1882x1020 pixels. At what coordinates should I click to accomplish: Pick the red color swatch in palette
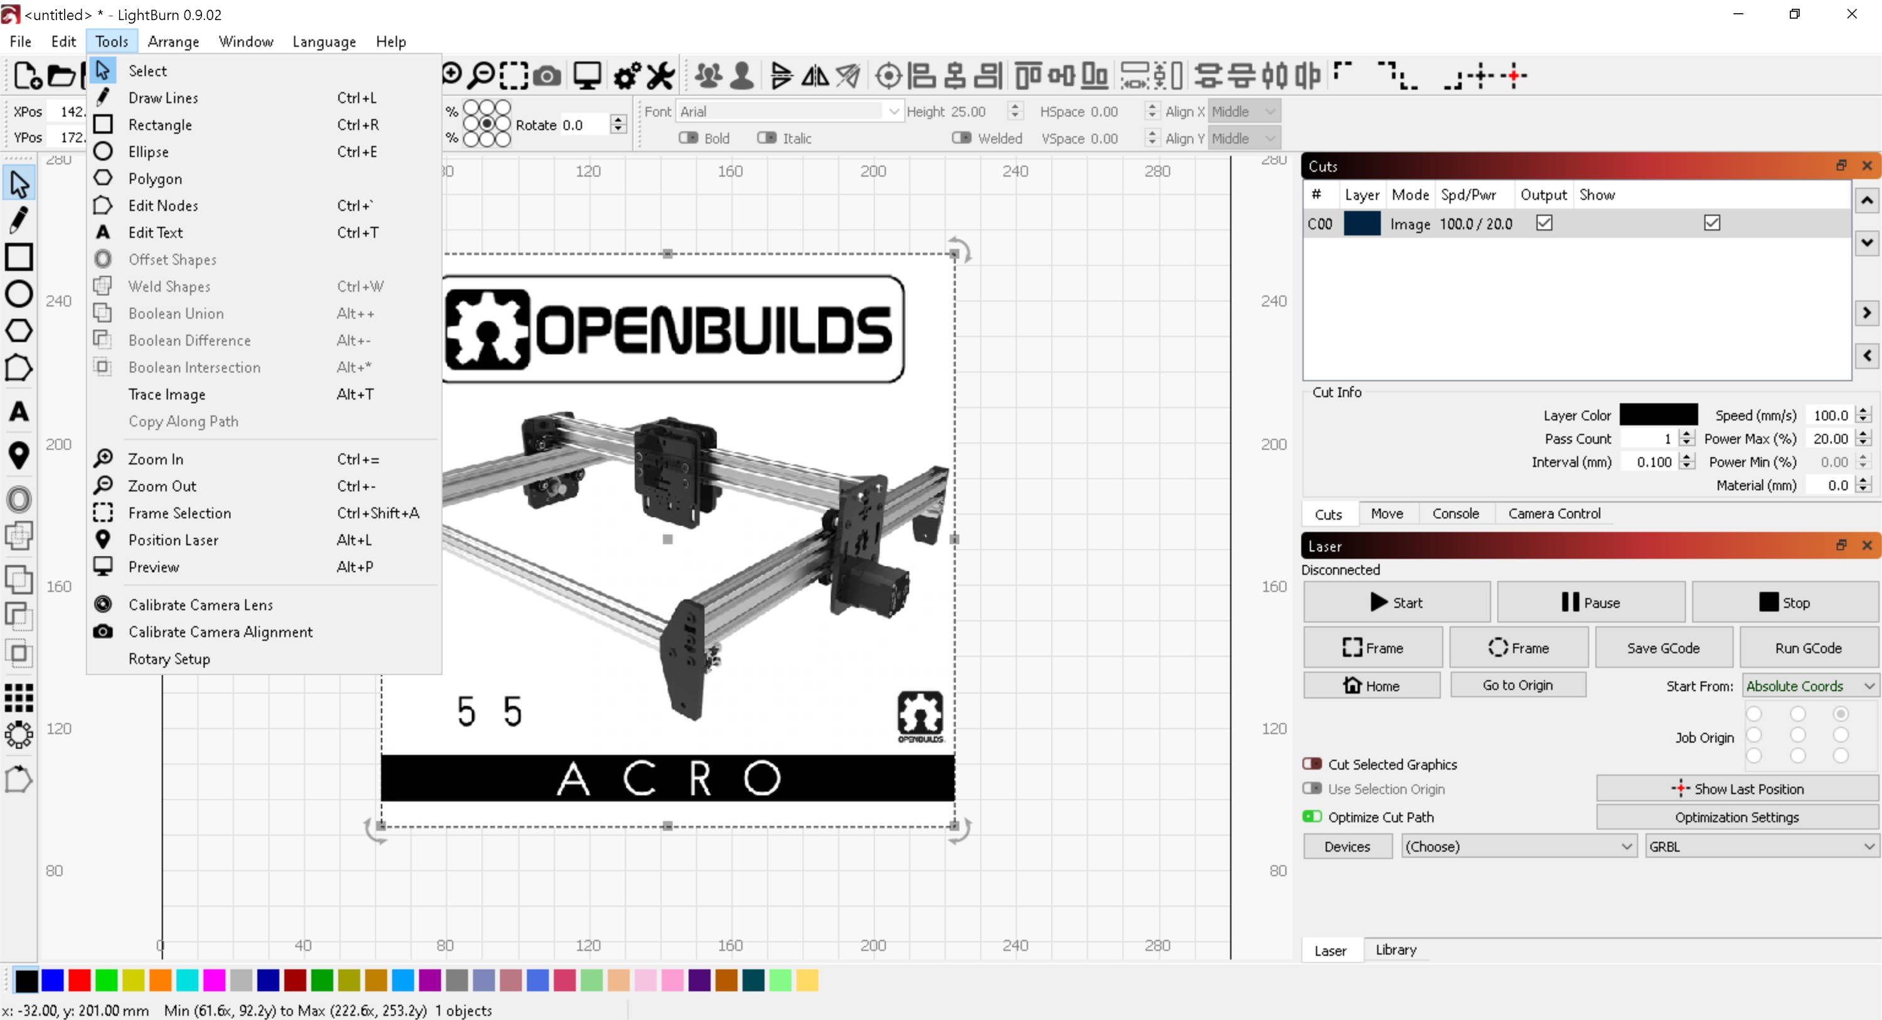coord(79,980)
